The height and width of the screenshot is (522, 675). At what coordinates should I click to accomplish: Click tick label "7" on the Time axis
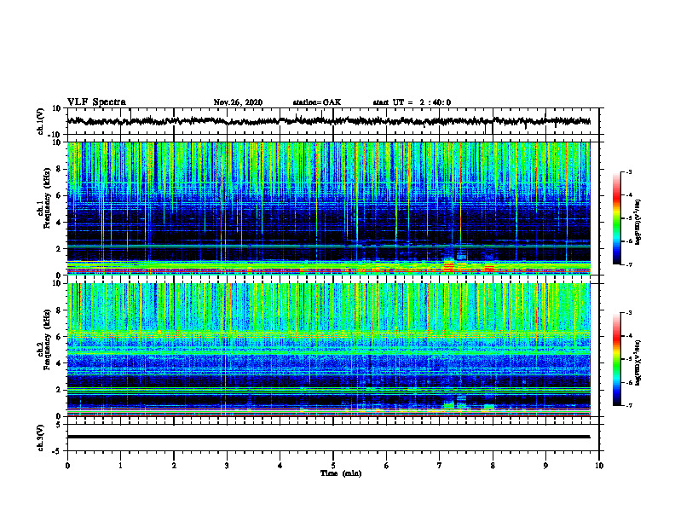click(x=440, y=466)
